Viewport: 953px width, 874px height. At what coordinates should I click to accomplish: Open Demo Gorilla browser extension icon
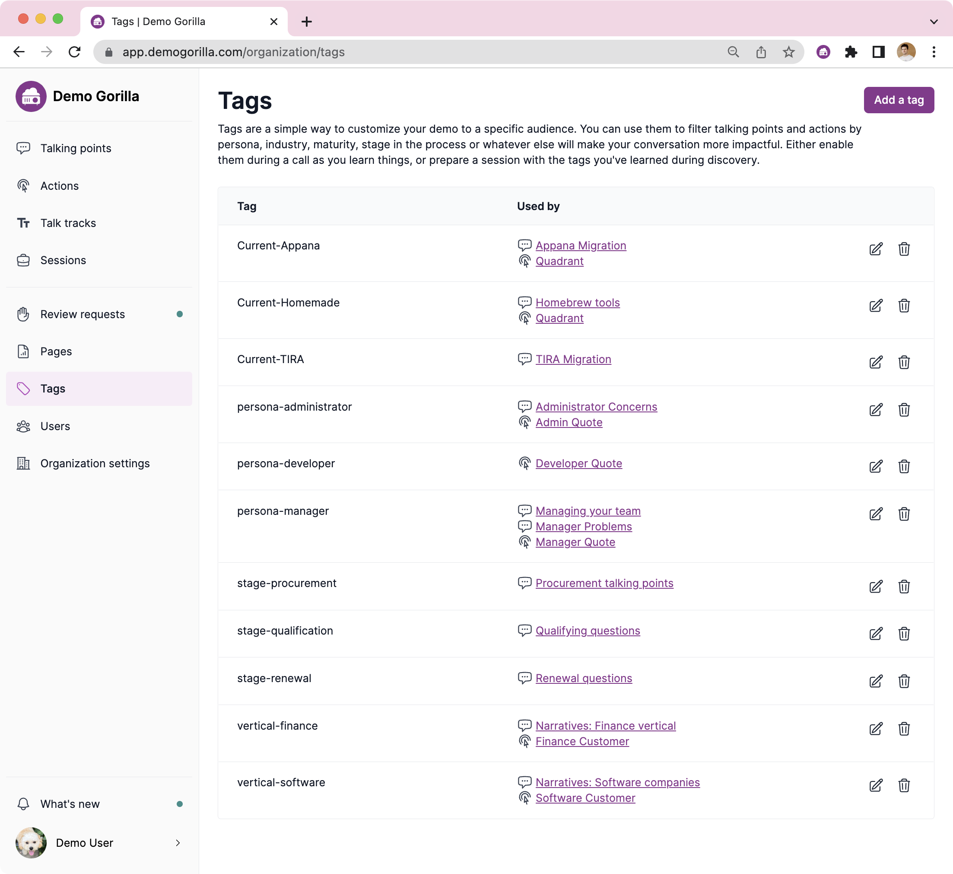(x=823, y=52)
